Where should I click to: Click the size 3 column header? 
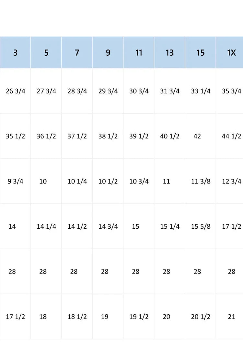pos(15,52)
